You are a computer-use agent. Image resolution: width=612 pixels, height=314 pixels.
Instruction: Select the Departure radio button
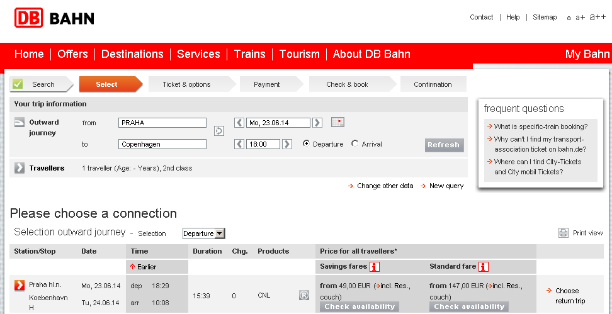[307, 143]
